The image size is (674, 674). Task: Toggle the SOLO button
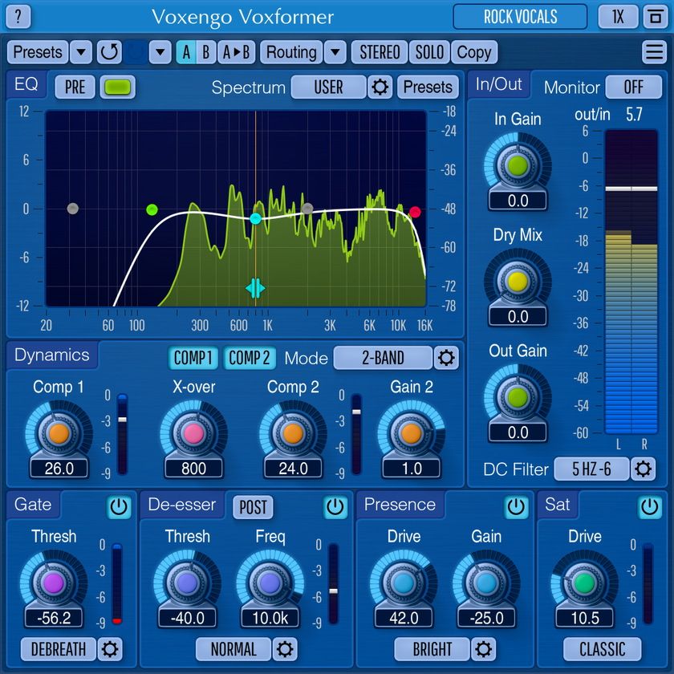(429, 52)
